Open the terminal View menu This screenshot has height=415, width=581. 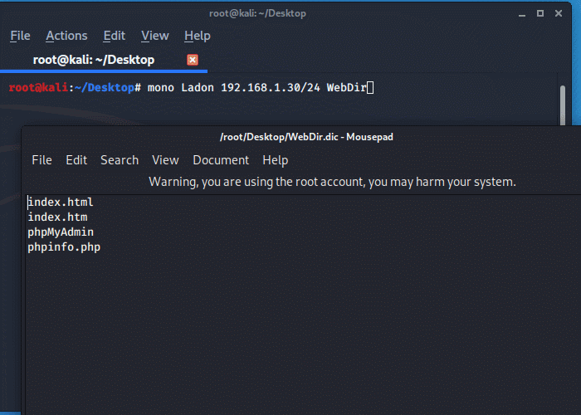(x=155, y=36)
